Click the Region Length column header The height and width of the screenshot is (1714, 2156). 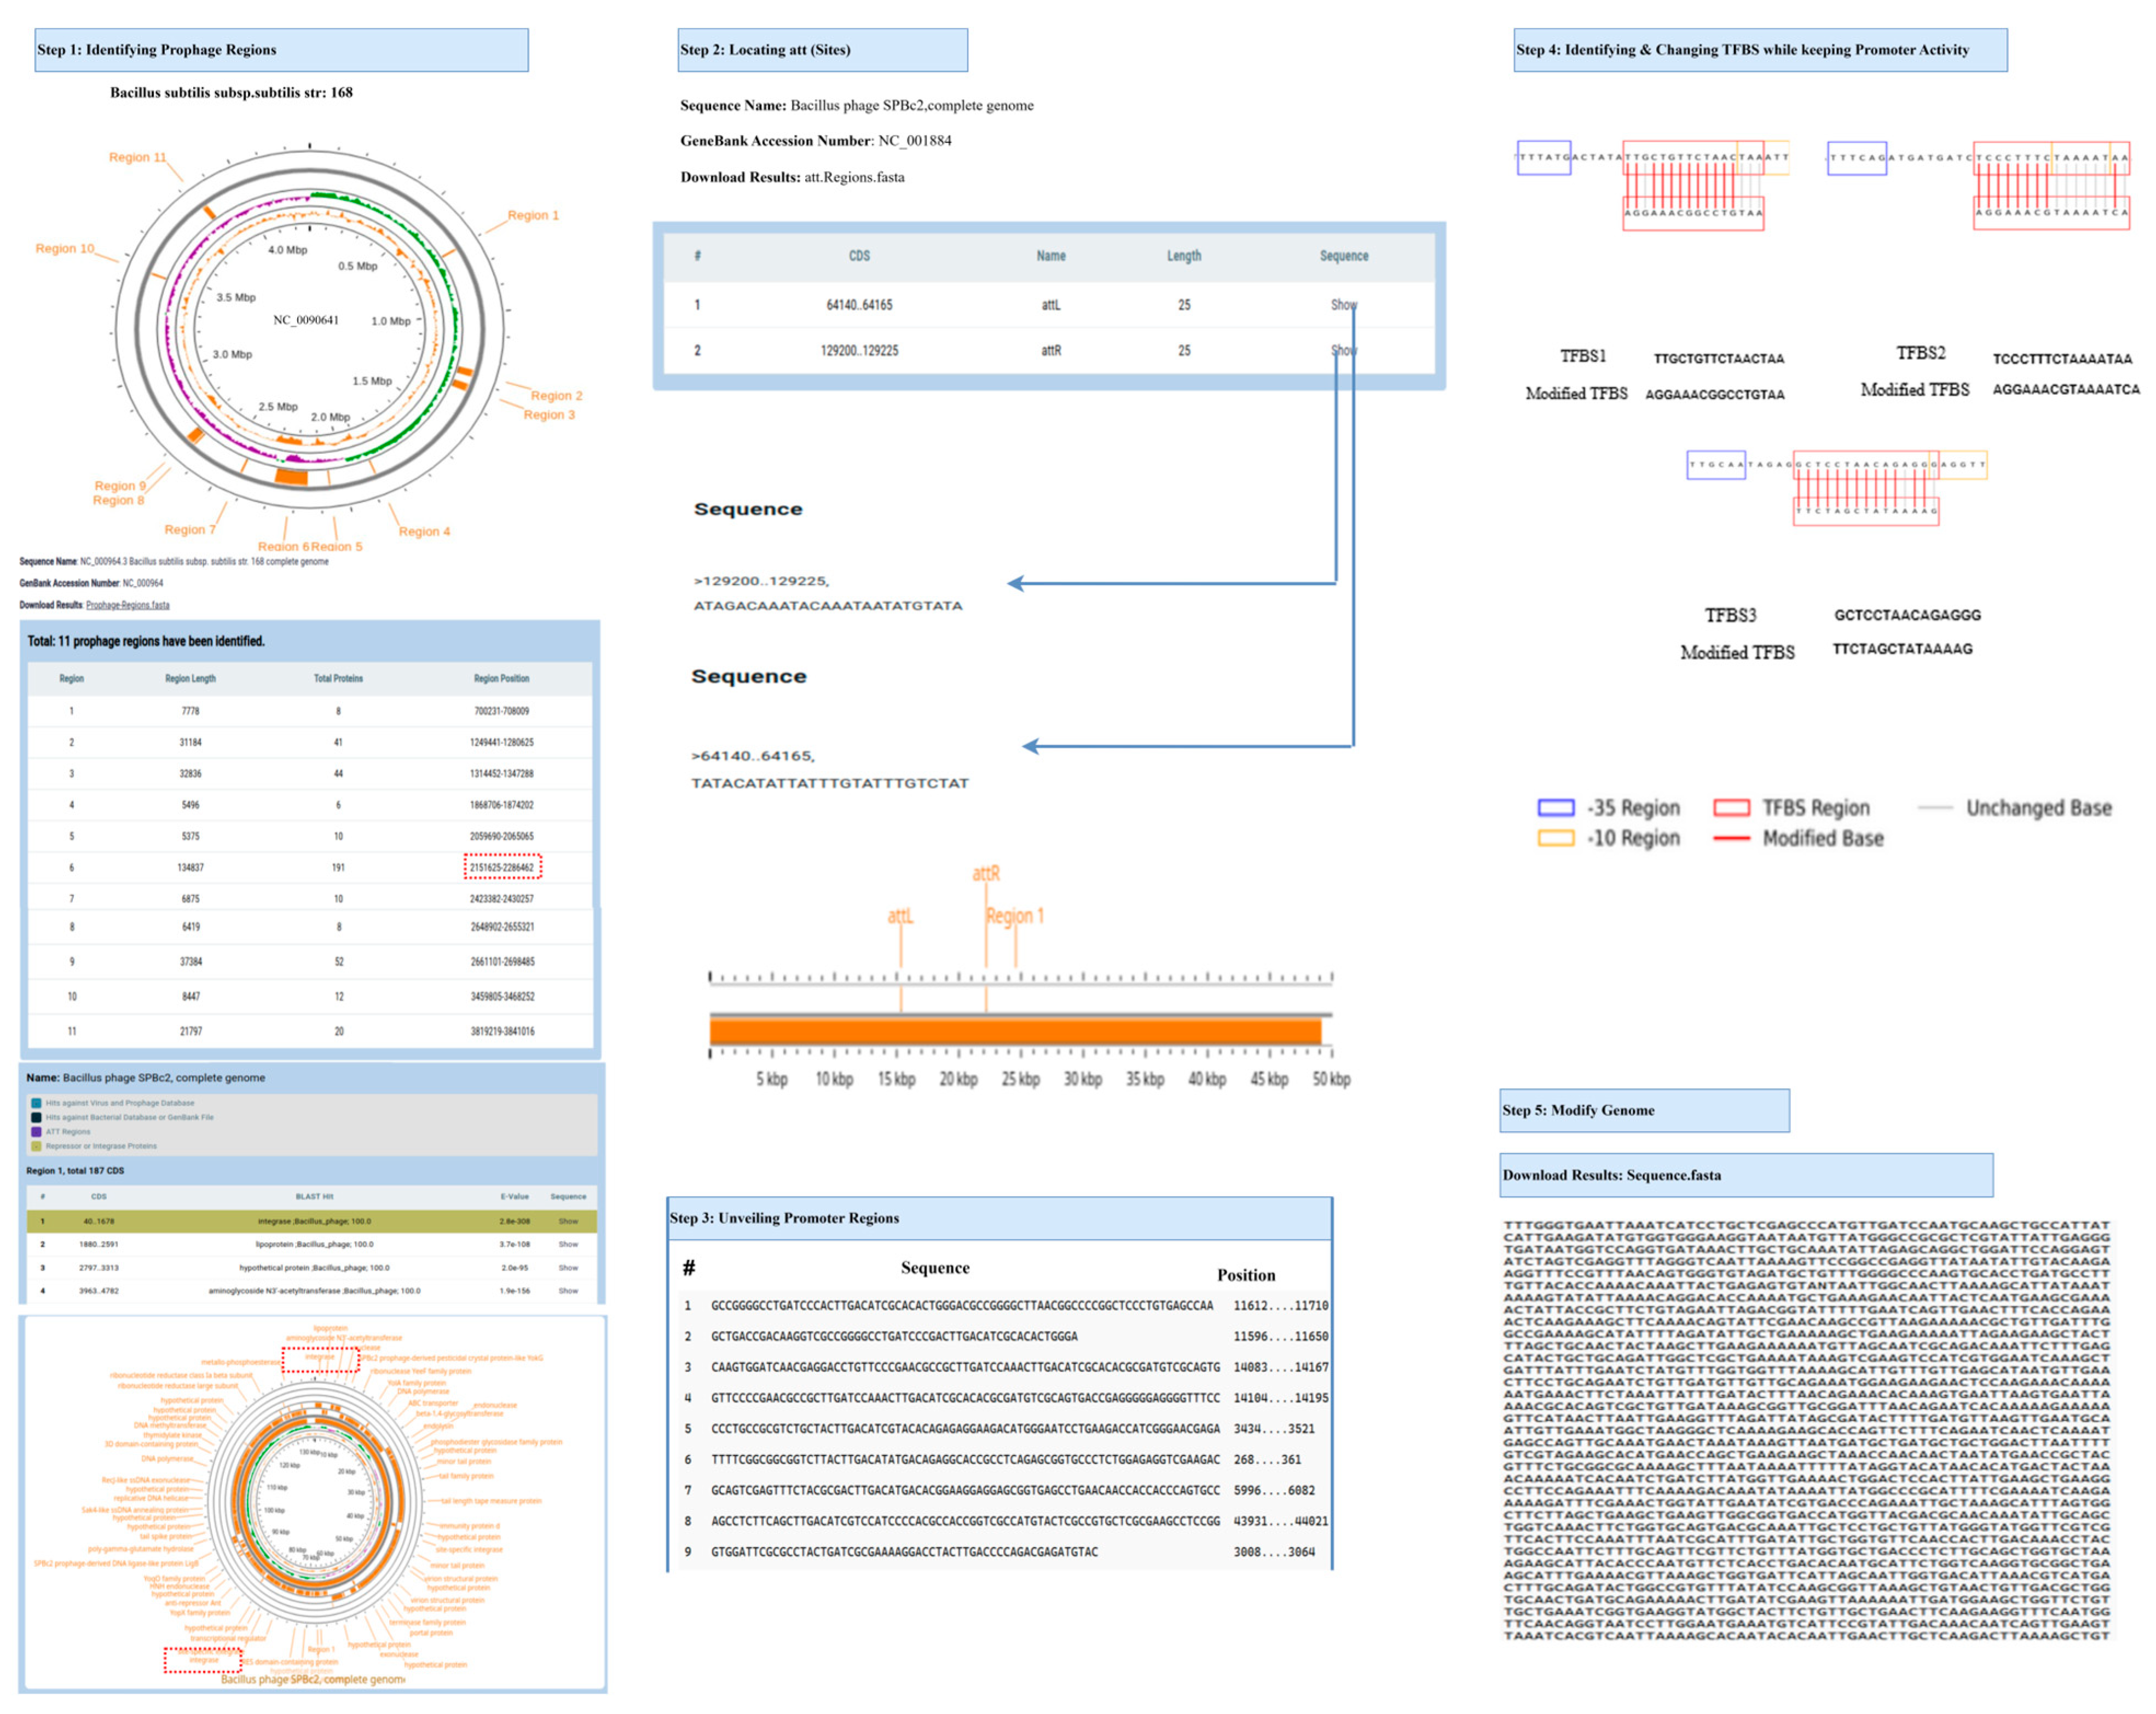pos(190,679)
